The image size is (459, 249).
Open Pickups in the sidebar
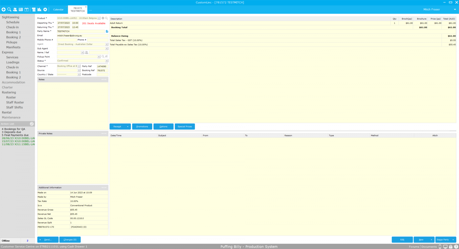(x=12, y=43)
